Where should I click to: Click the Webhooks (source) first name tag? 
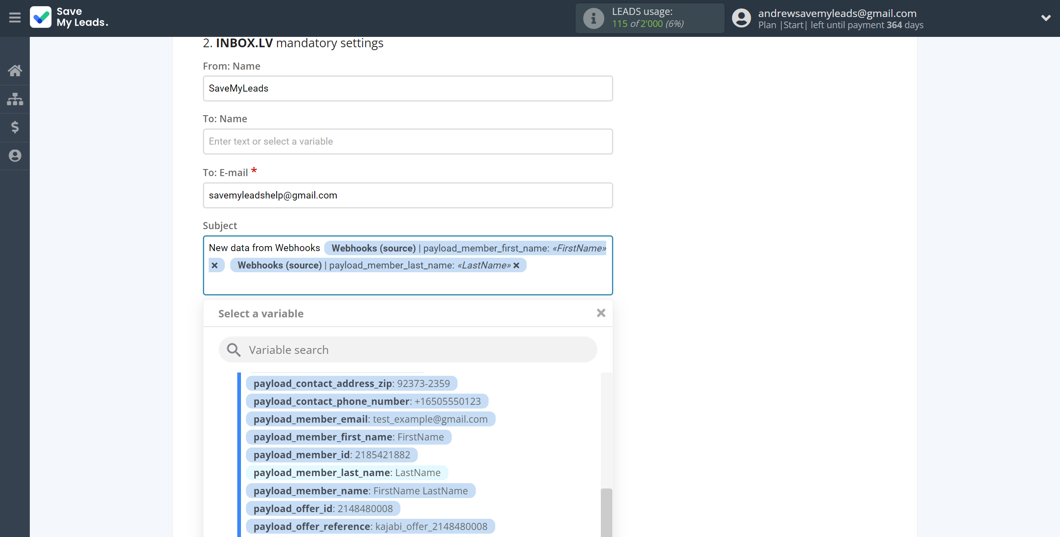pyautogui.click(x=465, y=248)
